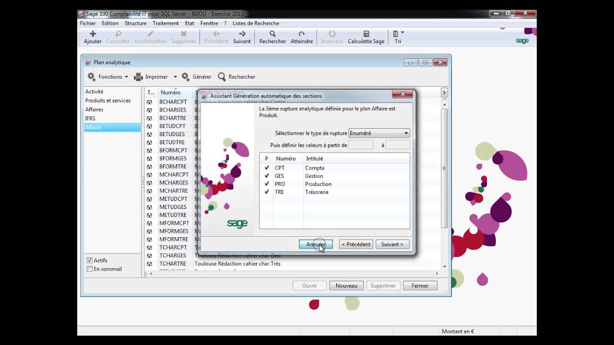Click the Montant en € status bar entry
This screenshot has width=614, height=345.
[458, 331]
